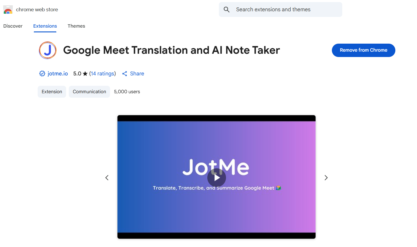Click the JotMe extension logo icon
The width and height of the screenshot is (417, 247).
[x=48, y=50]
